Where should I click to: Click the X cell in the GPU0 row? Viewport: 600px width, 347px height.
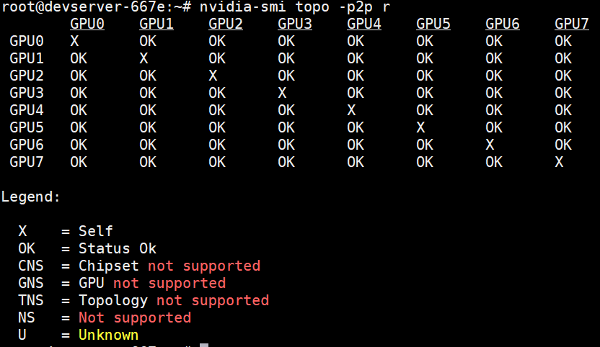pos(74,41)
